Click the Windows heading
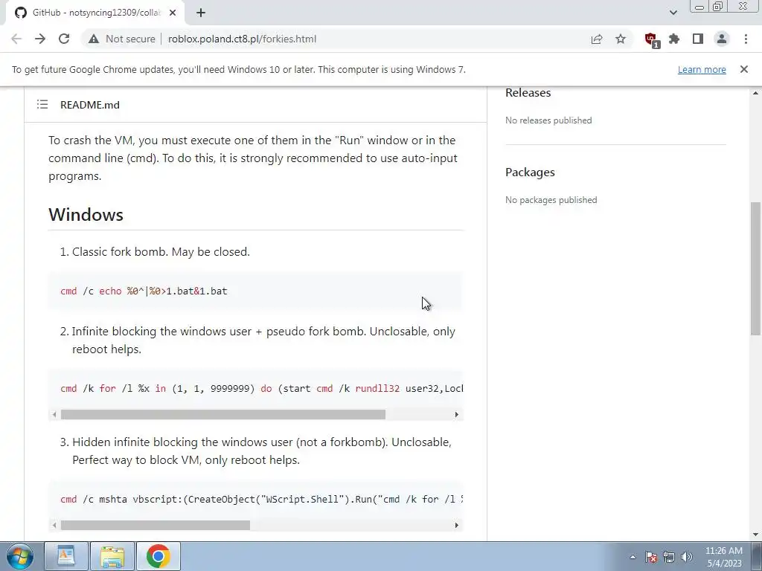762x571 pixels. pyautogui.click(x=86, y=215)
